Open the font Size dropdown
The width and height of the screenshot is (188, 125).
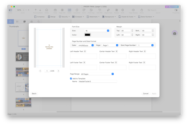[x=108, y=31]
